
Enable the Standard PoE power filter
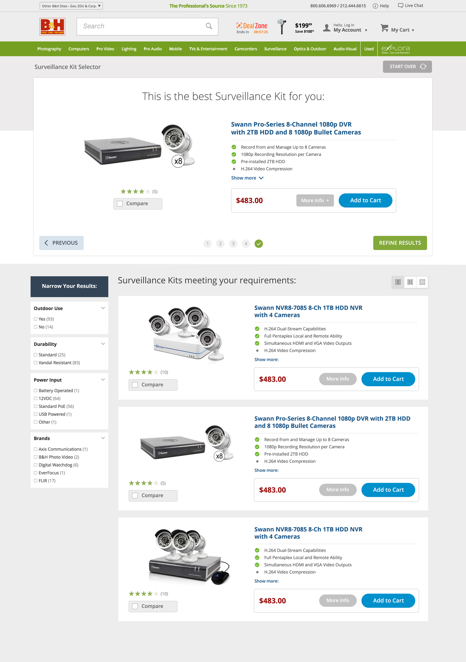[x=35, y=406]
